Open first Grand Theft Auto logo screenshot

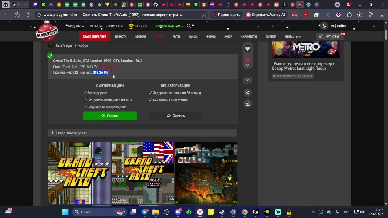pos(79,173)
